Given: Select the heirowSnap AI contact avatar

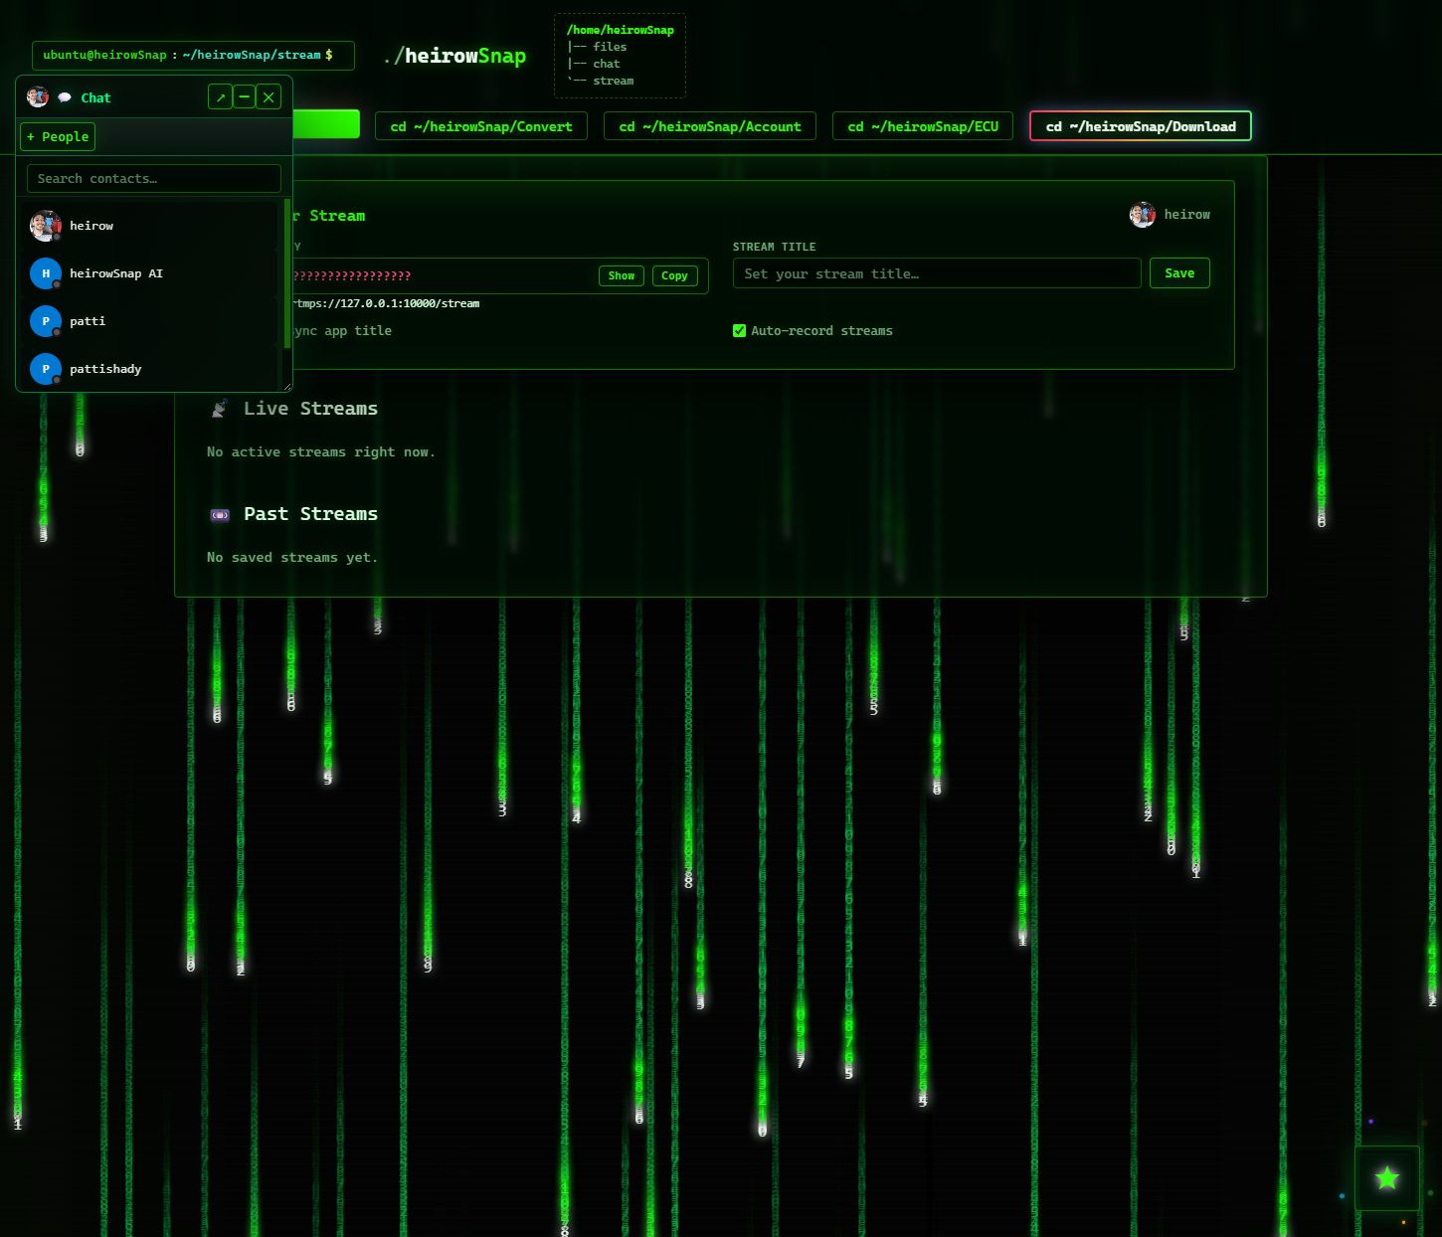Looking at the screenshot, I should click(46, 273).
